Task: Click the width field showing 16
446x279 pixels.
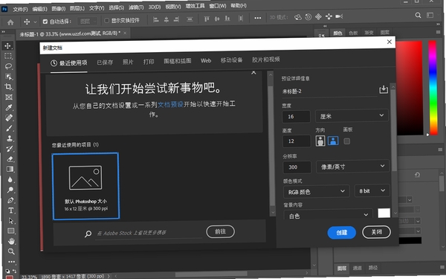Action: coord(297,117)
